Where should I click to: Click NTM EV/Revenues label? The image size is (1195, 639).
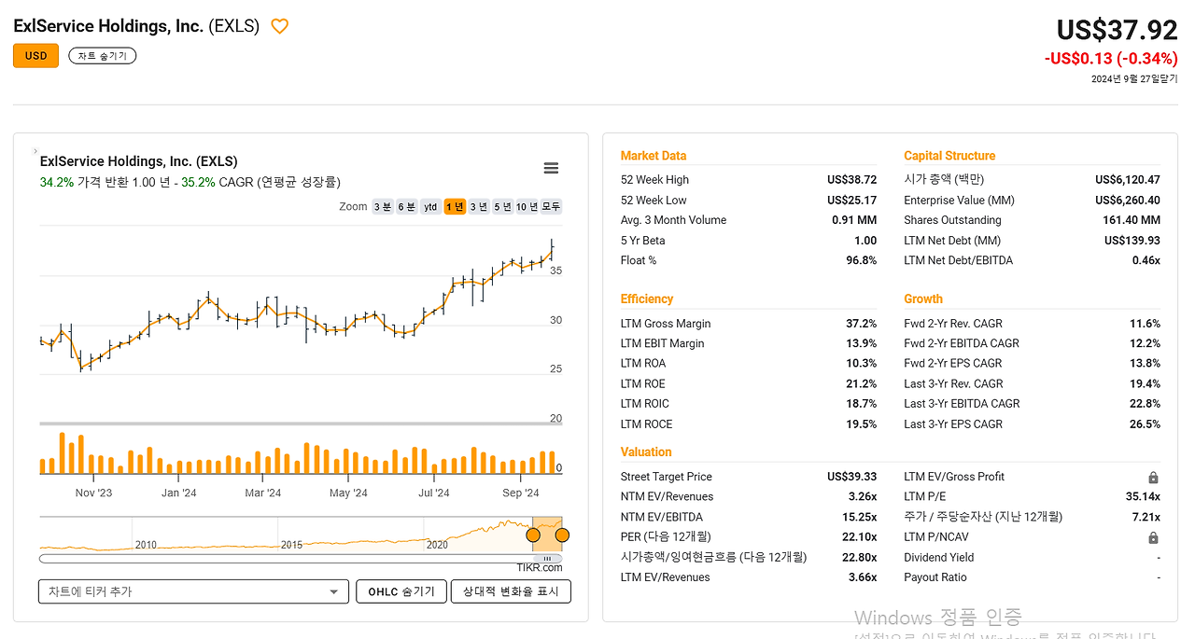point(667,497)
